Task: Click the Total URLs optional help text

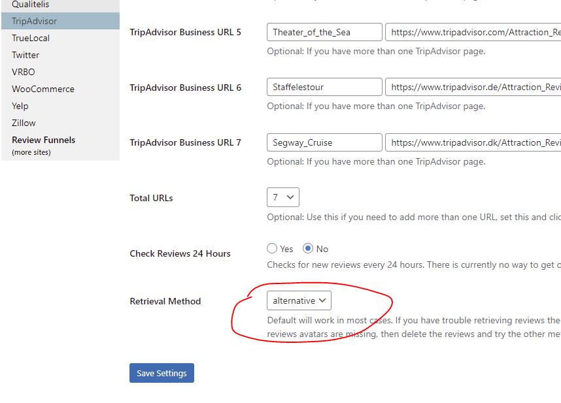Action: [414, 218]
